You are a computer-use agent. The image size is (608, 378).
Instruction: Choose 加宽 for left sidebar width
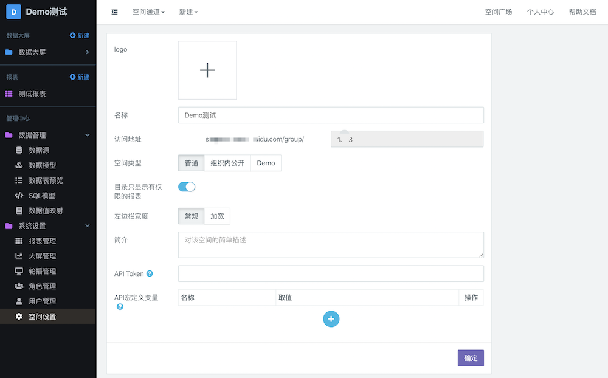pyautogui.click(x=217, y=216)
